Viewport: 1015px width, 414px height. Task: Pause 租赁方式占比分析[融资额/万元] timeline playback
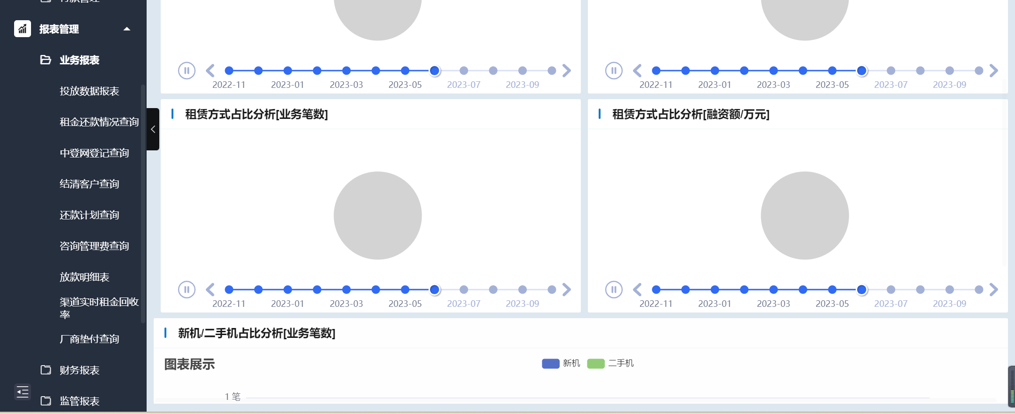(614, 289)
